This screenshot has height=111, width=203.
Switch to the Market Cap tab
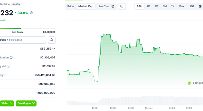tap(86, 6)
